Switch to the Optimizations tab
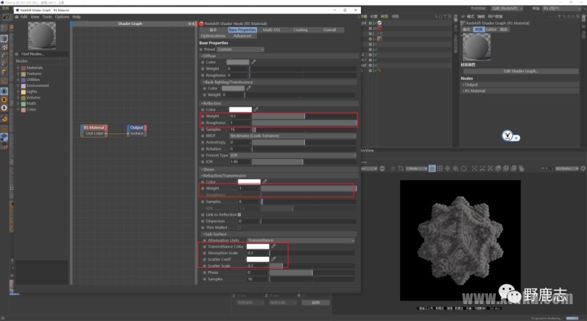 tap(213, 36)
